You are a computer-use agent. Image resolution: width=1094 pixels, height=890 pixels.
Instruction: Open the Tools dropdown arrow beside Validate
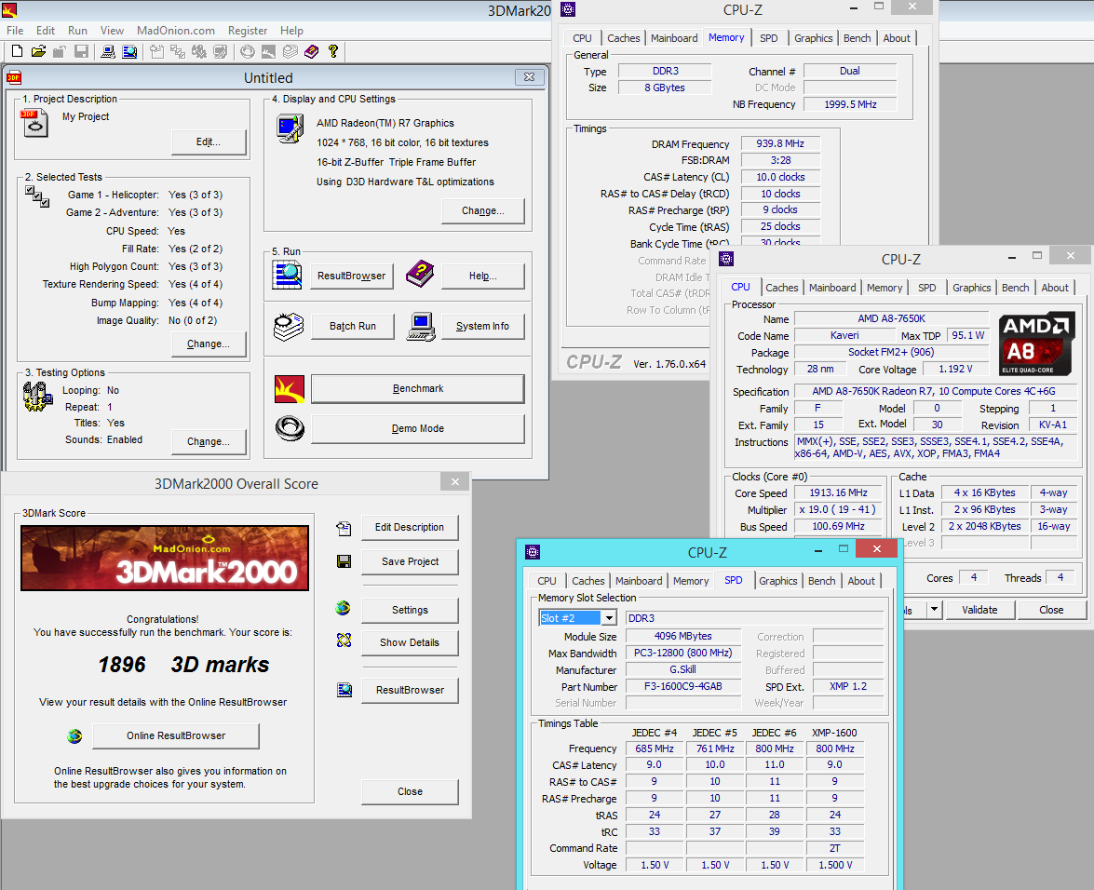pos(934,610)
